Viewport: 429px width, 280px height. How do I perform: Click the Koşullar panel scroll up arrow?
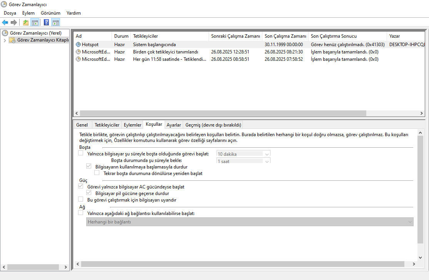coord(420,133)
